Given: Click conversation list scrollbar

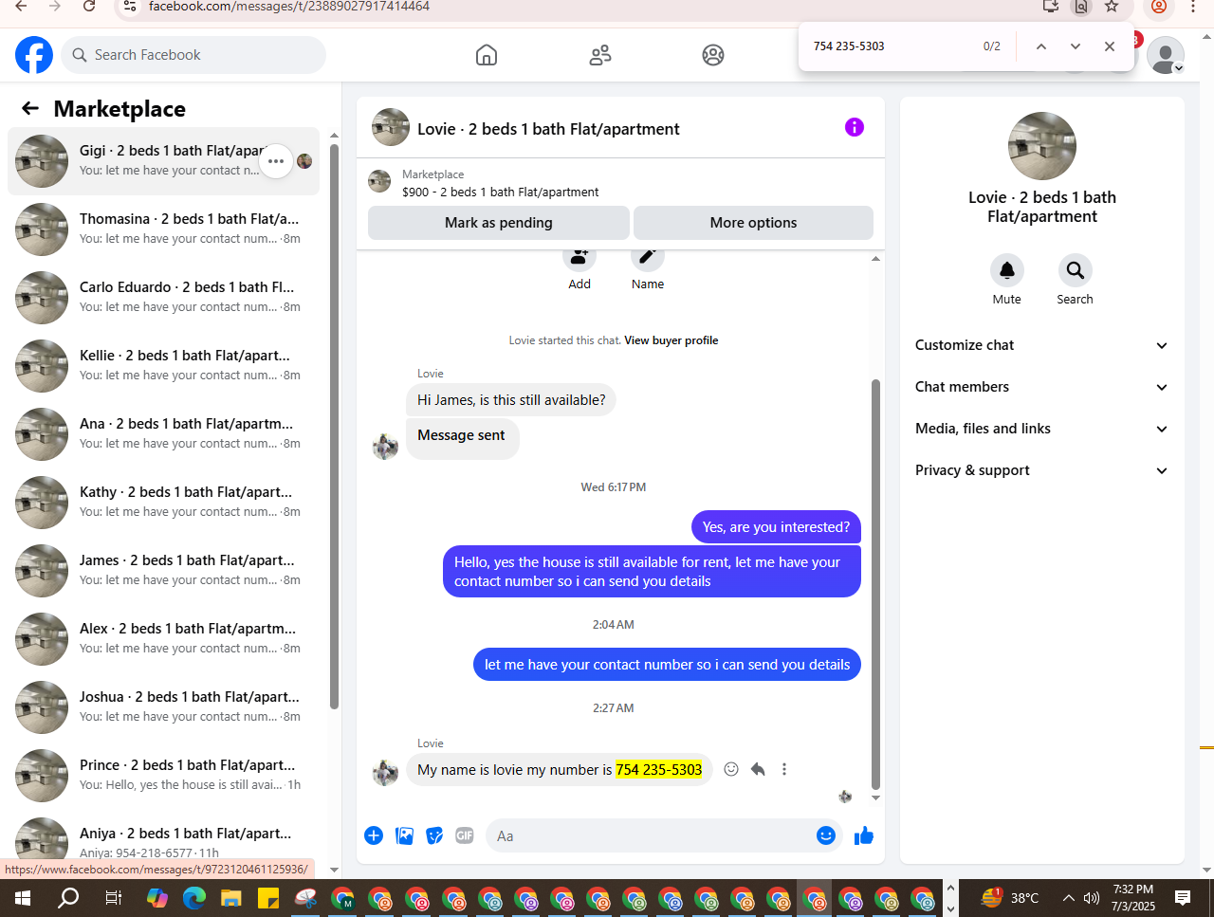Looking at the screenshot, I should (x=334, y=425).
